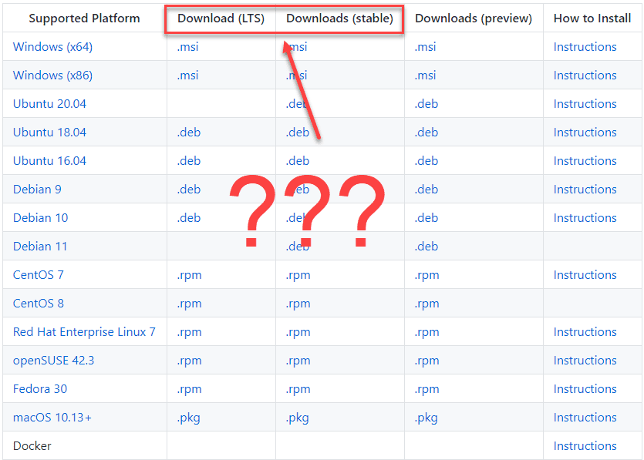644x460 pixels.
Task: Download the stable .rpm for openSUSE 42.3
Action: [x=298, y=361]
